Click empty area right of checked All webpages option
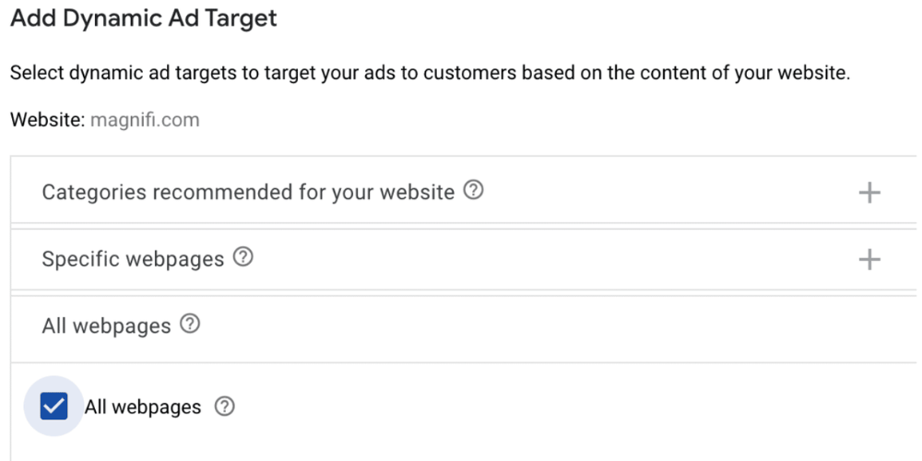The height and width of the screenshot is (461, 922). coord(553,407)
